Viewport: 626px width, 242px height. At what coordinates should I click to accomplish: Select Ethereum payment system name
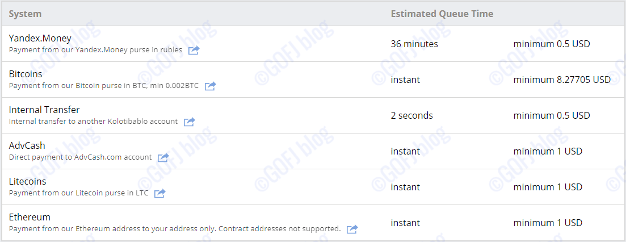pyautogui.click(x=30, y=217)
